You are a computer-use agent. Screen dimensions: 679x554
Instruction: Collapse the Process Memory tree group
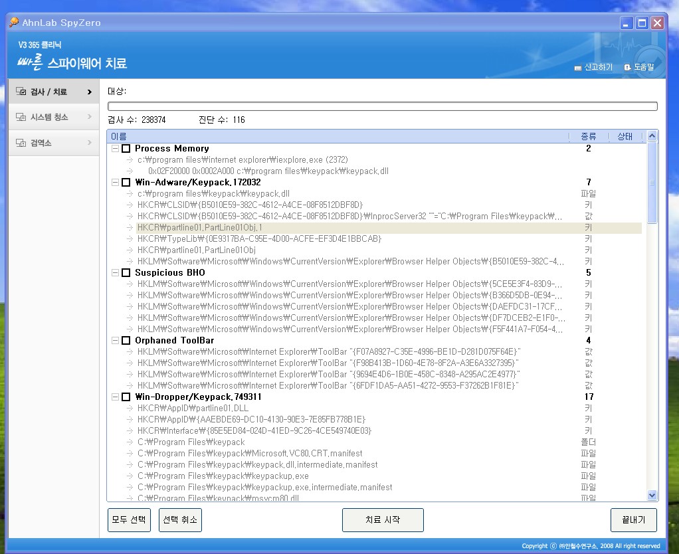[x=115, y=148]
